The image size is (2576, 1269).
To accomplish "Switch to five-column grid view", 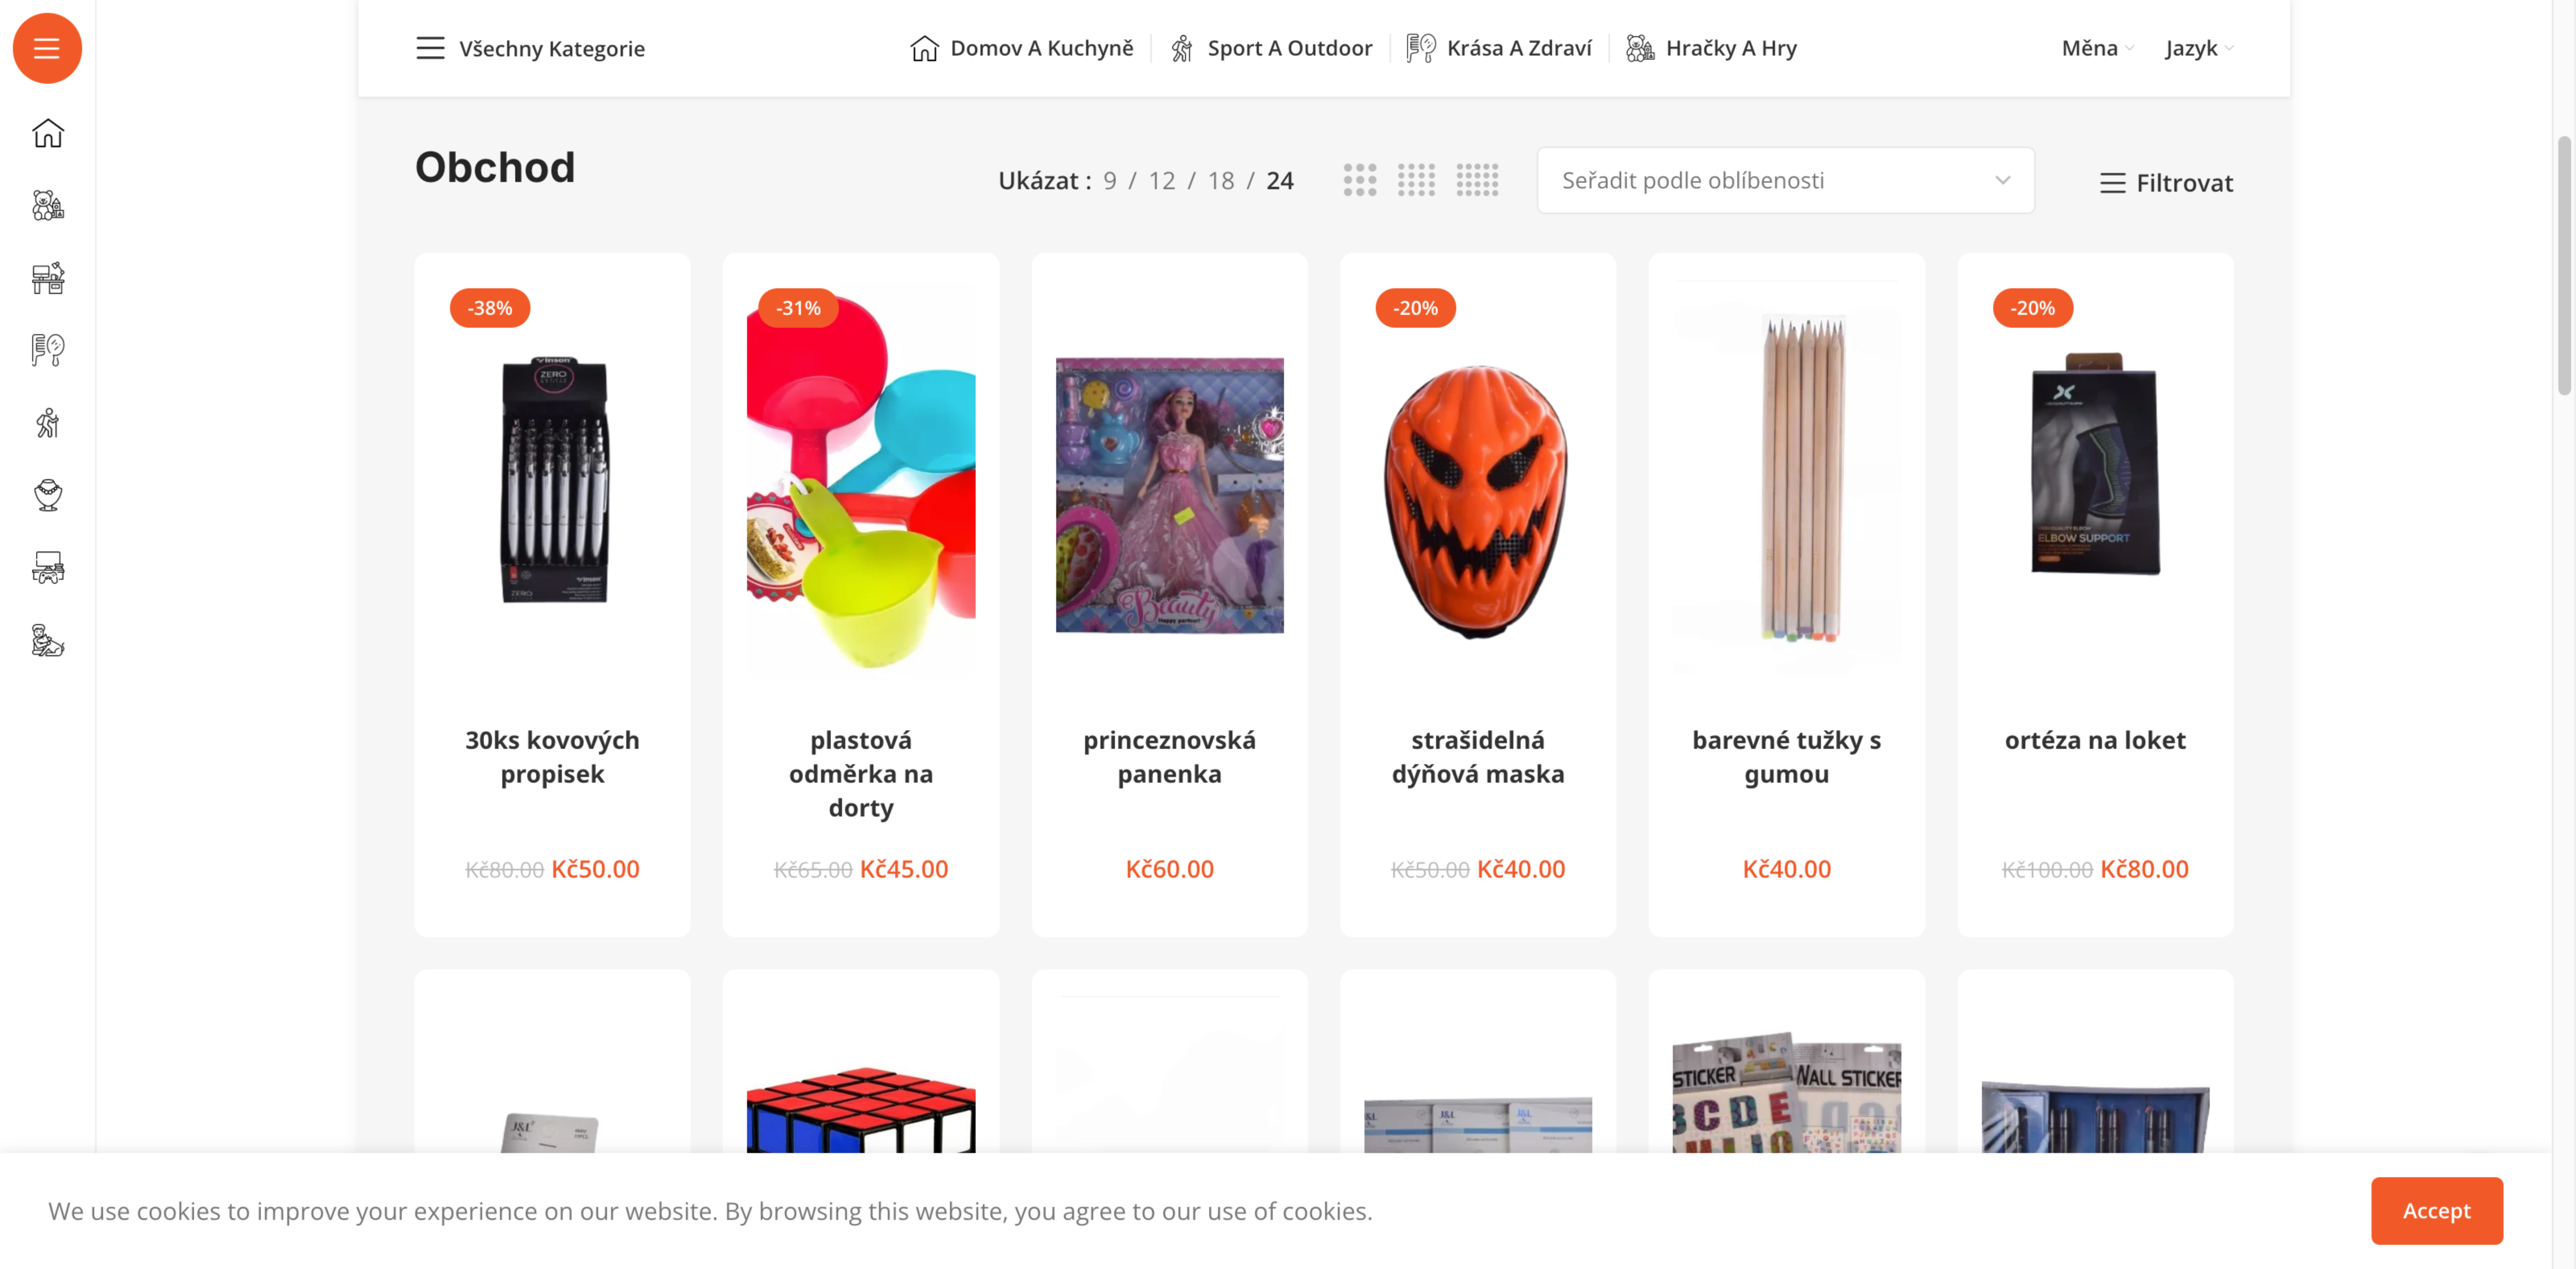I will (x=1477, y=180).
